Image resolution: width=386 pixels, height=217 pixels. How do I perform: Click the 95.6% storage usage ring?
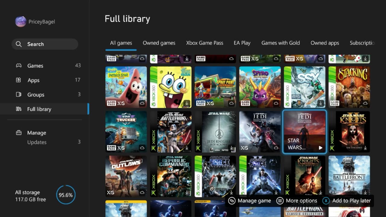pos(66,195)
